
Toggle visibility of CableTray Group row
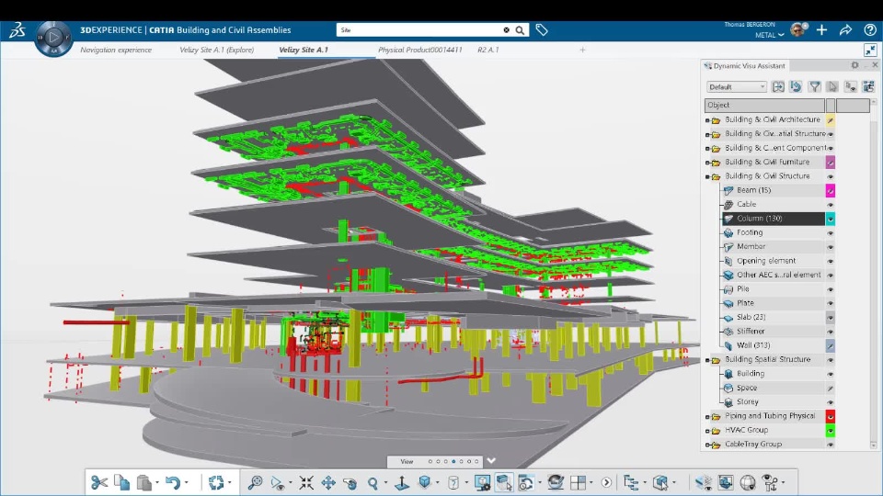830,445
